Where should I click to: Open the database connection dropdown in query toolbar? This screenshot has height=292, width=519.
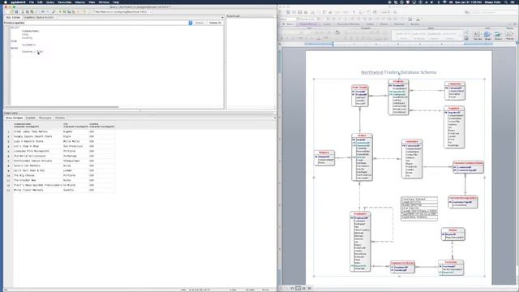click(122, 11)
